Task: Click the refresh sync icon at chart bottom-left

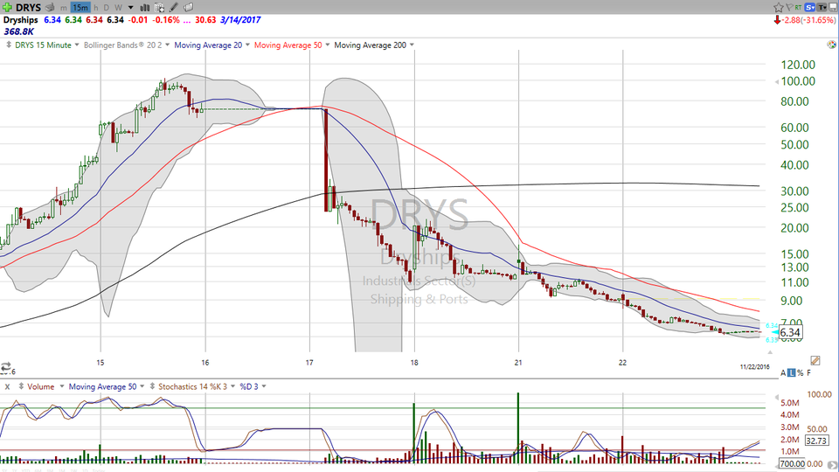Action: click(x=6, y=367)
